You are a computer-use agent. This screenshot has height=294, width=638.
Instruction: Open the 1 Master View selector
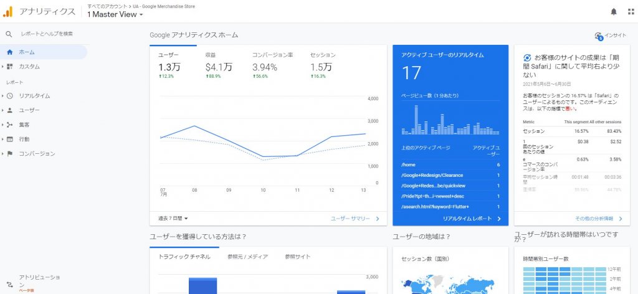click(115, 15)
